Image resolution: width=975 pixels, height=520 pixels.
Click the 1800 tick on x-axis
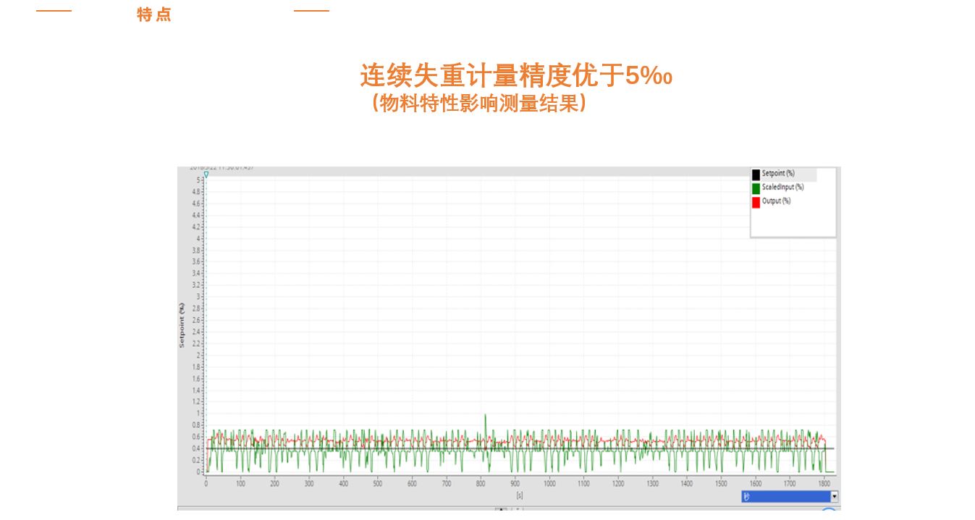(824, 484)
